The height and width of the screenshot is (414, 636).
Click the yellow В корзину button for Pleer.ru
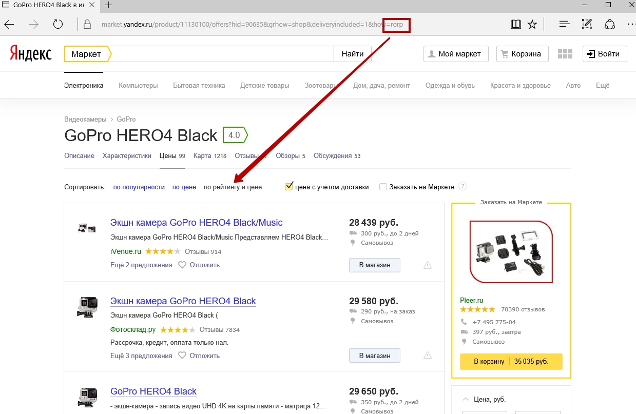[511, 361]
